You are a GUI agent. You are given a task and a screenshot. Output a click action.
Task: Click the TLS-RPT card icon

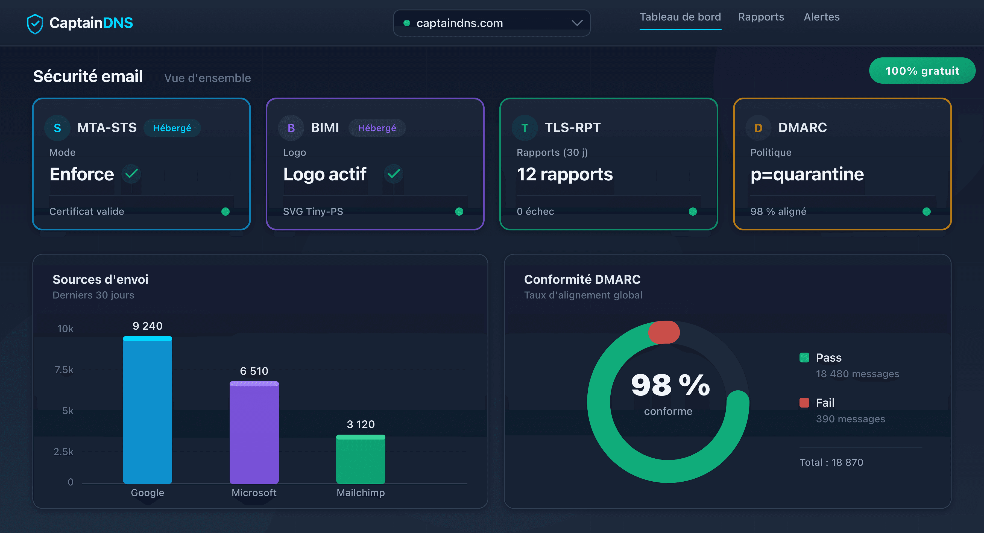click(525, 128)
